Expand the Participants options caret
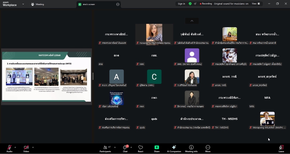The height and width of the screenshot is (154, 290). (x=115, y=147)
